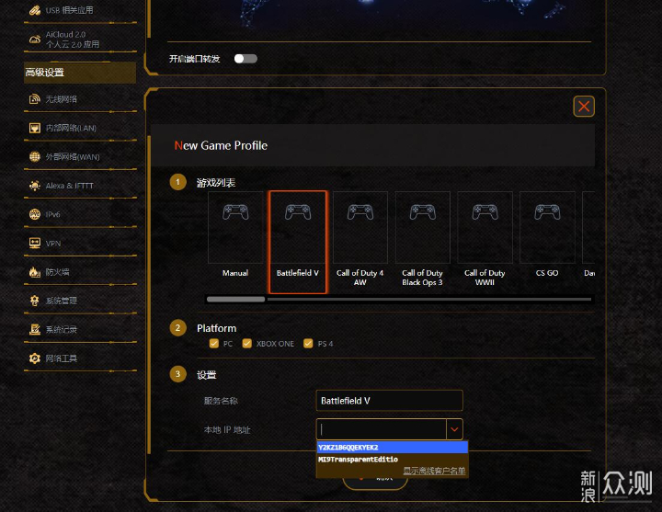Select CS GO gamepad icon

[547, 212]
